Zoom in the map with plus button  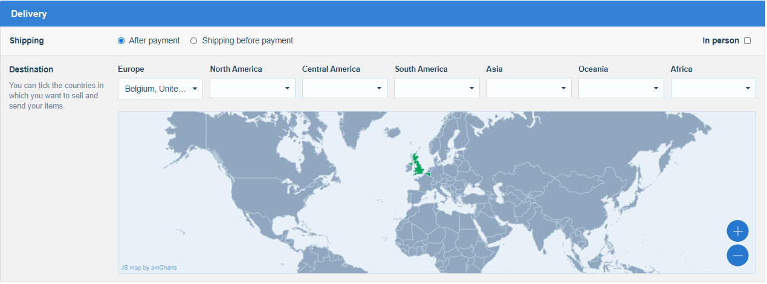coord(737,231)
